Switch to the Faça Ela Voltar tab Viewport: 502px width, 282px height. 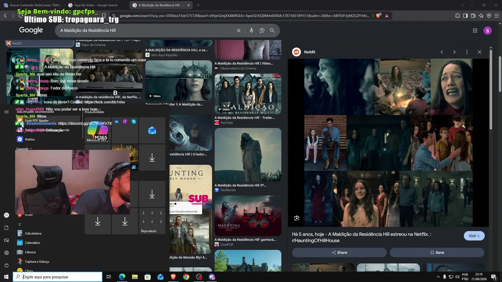click(x=96, y=5)
